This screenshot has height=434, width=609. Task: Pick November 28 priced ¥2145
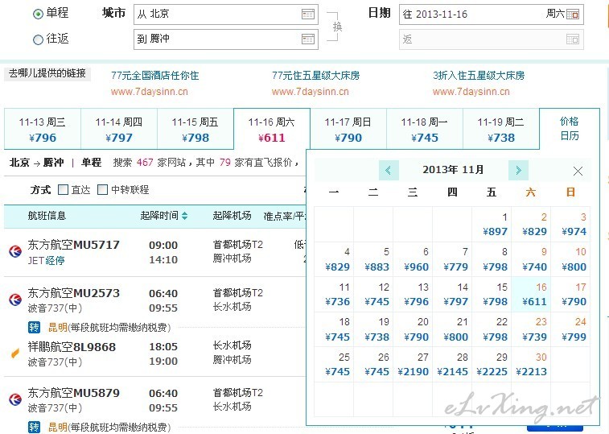tap(452, 365)
